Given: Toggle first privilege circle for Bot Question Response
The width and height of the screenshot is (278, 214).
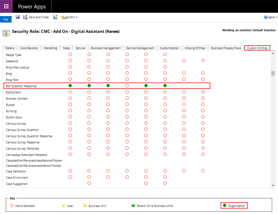Looking at the screenshot, I should [70, 86].
